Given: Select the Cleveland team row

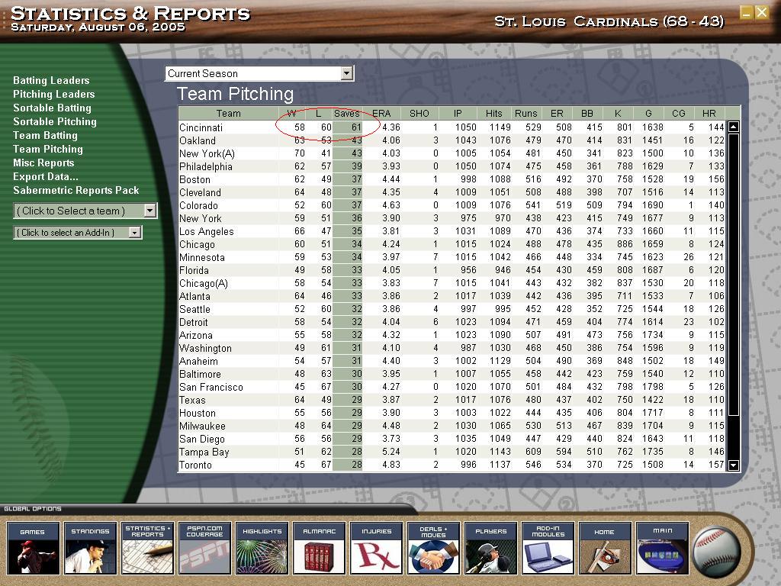Looking at the screenshot, I should click(x=452, y=192).
